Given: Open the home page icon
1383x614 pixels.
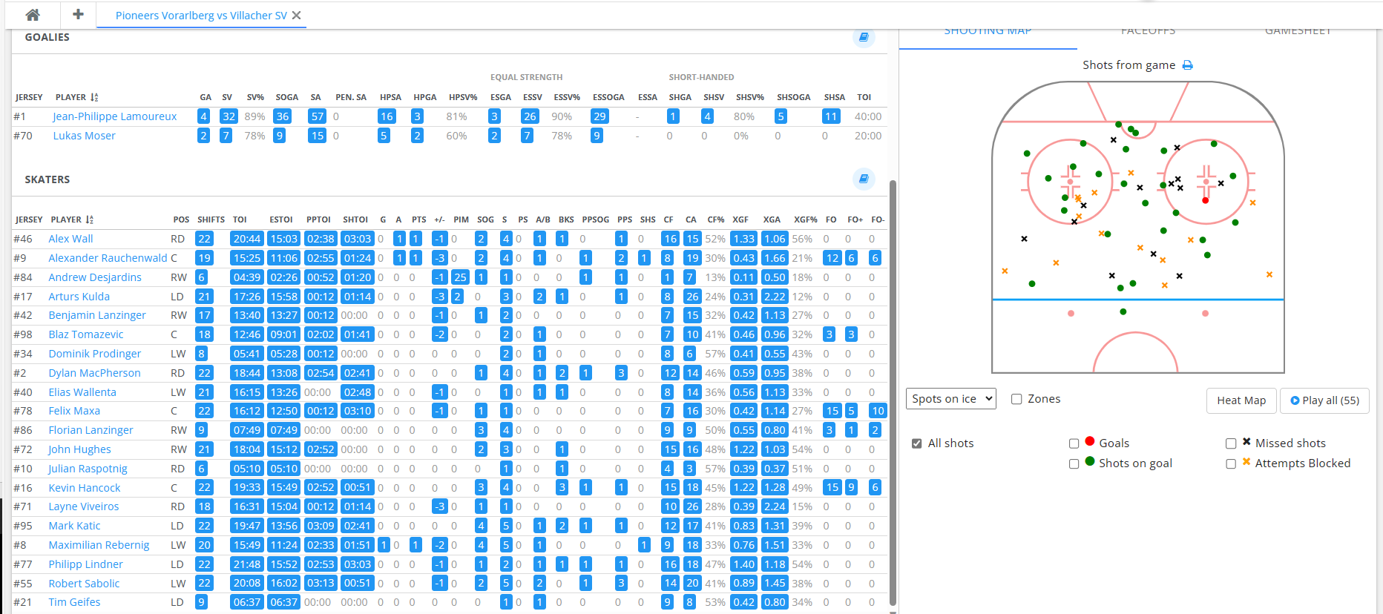Looking at the screenshot, I should coord(33,15).
